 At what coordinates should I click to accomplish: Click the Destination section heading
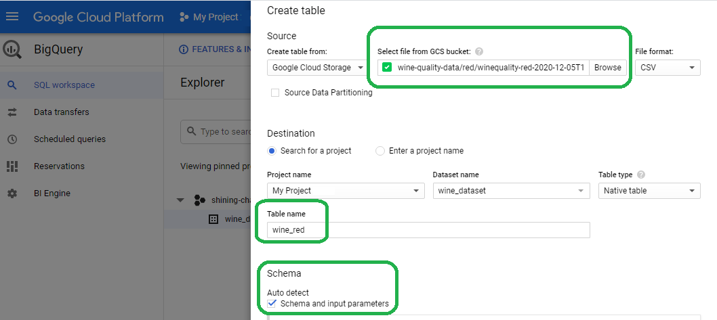(291, 133)
